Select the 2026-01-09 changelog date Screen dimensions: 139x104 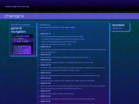coord(46,83)
